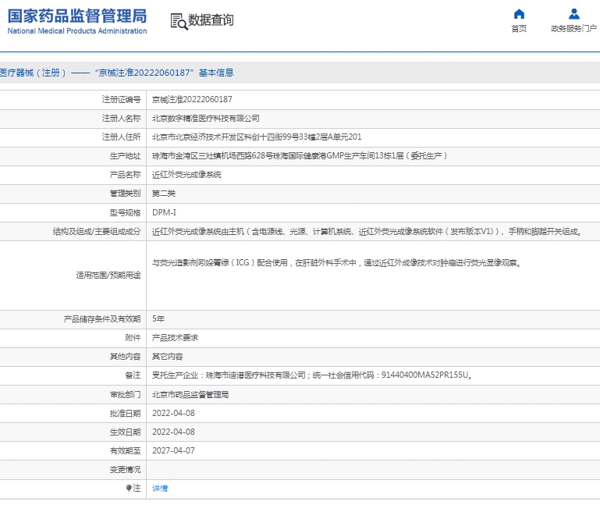Click the 产品技术要求 attachment value

(175, 338)
